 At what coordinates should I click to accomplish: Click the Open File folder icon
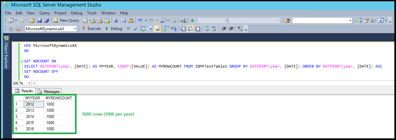(32, 20)
